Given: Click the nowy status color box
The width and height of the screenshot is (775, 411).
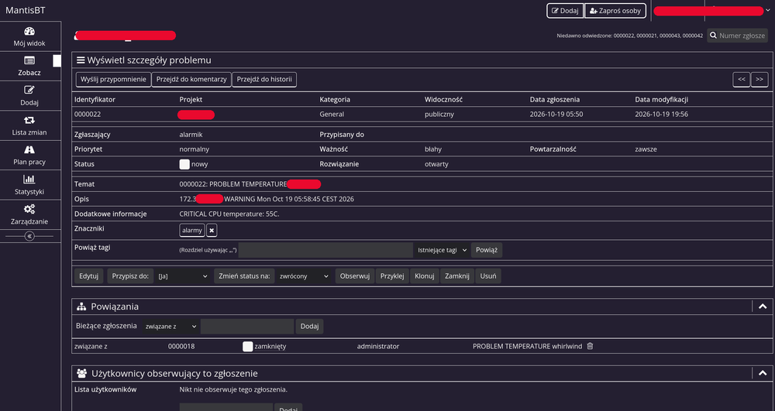Looking at the screenshot, I should (184, 164).
